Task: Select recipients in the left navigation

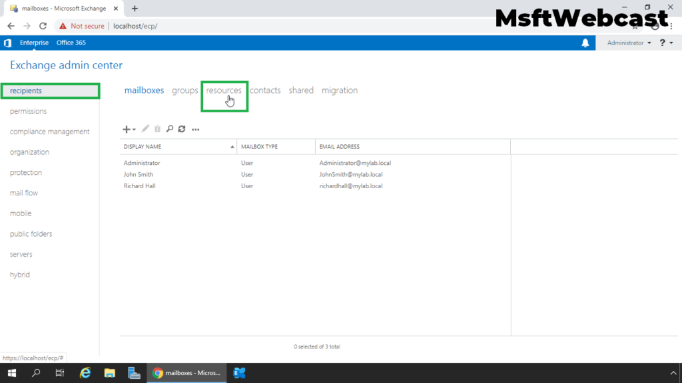Action: click(50, 90)
